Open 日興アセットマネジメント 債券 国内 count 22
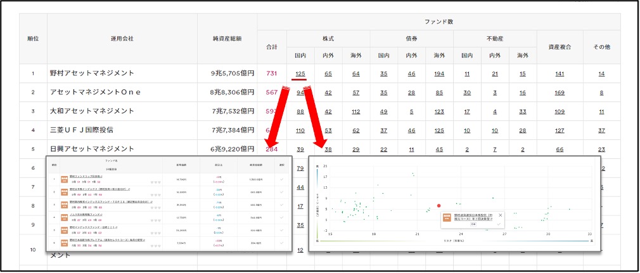Viewport: 640px width, 273px height. point(383,149)
